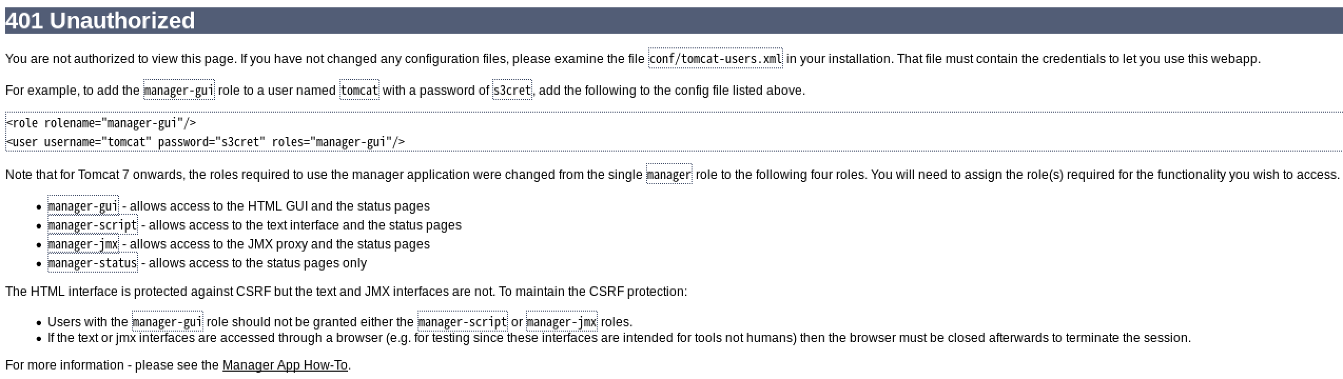The image size is (1343, 379).
Task: Click manager-gui in the 'For example' sentence
Action: pyautogui.click(x=179, y=91)
